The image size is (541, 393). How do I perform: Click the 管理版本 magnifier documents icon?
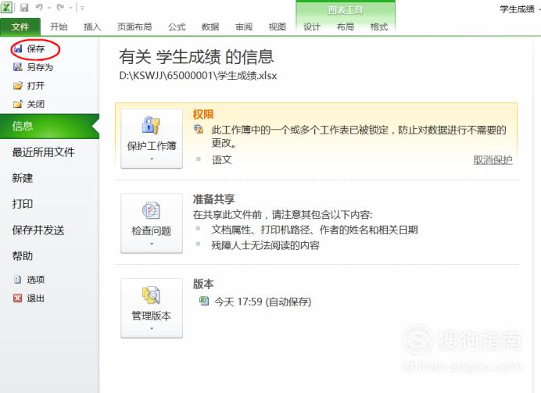[151, 295]
